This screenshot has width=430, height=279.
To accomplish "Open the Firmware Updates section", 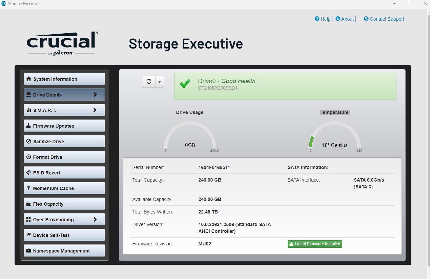I will tap(64, 126).
